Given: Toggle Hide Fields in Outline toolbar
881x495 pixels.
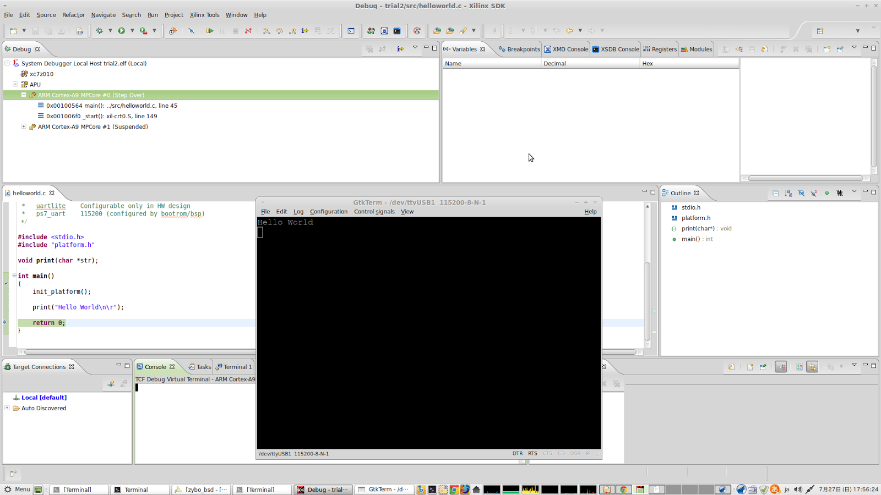Looking at the screenshot, I should pos(801,193).
